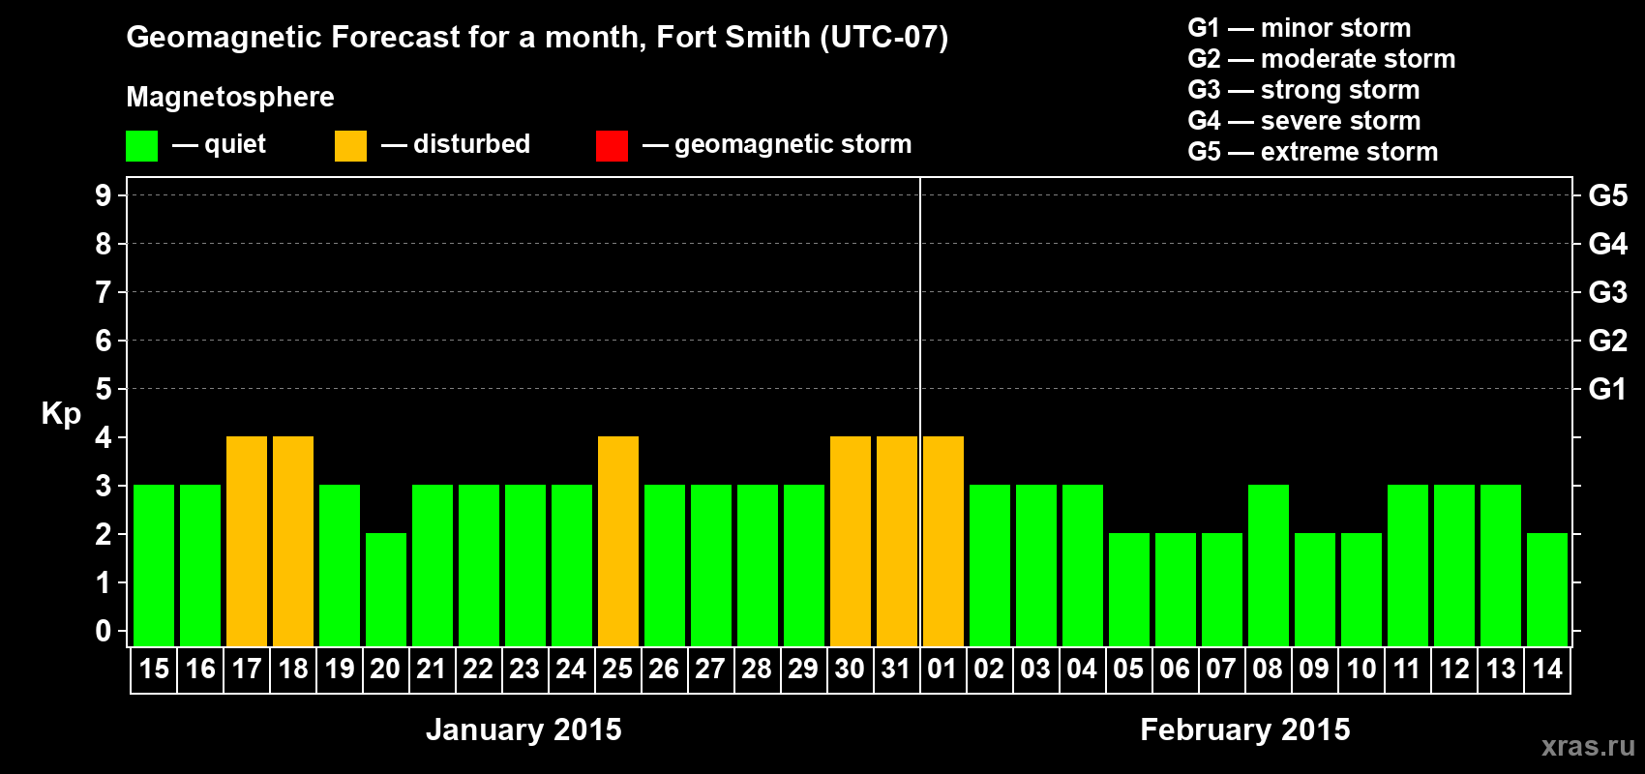Click the G1 right axis label
Viewport: 1645px width, 774px height.
click(1608, 389)
